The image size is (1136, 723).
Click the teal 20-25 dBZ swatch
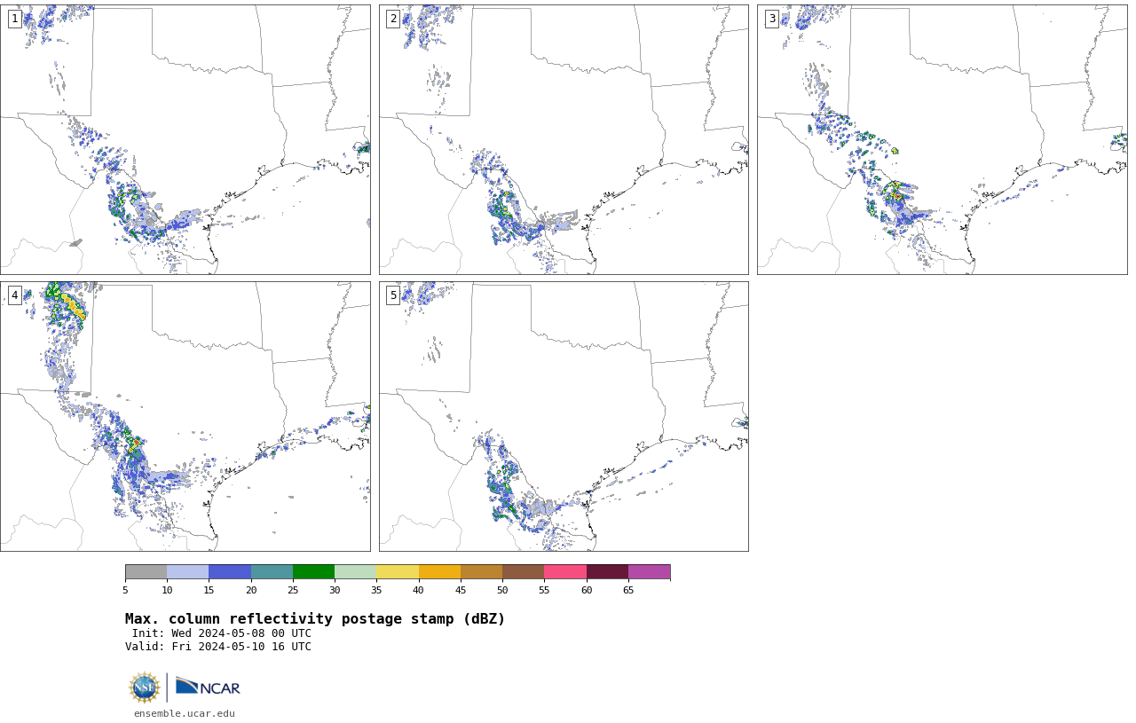(x=272, y=572)
